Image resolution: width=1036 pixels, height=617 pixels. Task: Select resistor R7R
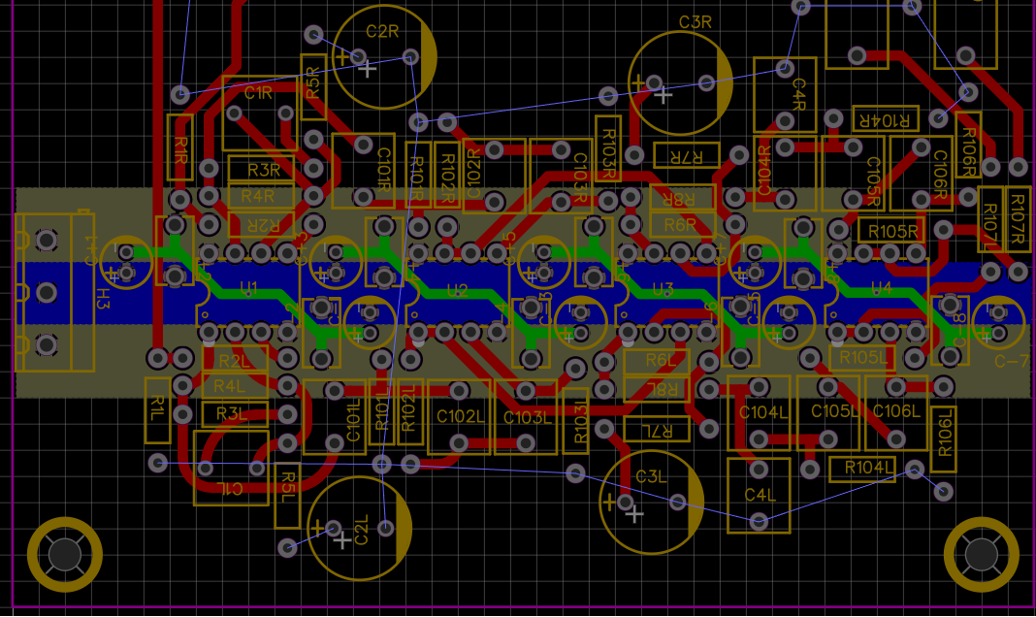click(687, 155)
